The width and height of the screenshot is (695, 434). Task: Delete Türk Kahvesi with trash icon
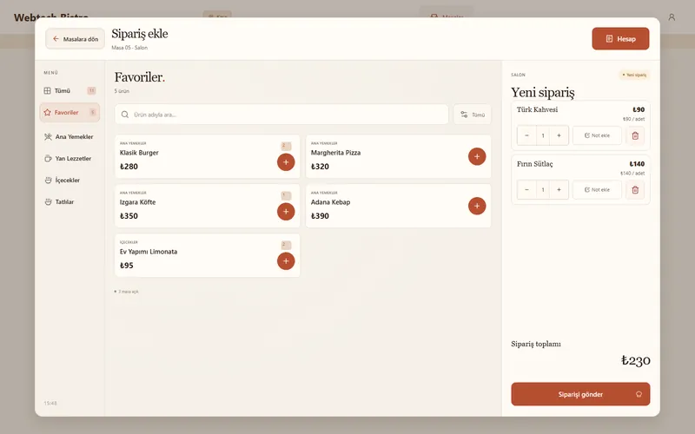635,135
